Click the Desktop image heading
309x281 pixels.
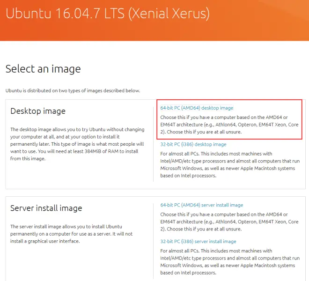[38, 111]
